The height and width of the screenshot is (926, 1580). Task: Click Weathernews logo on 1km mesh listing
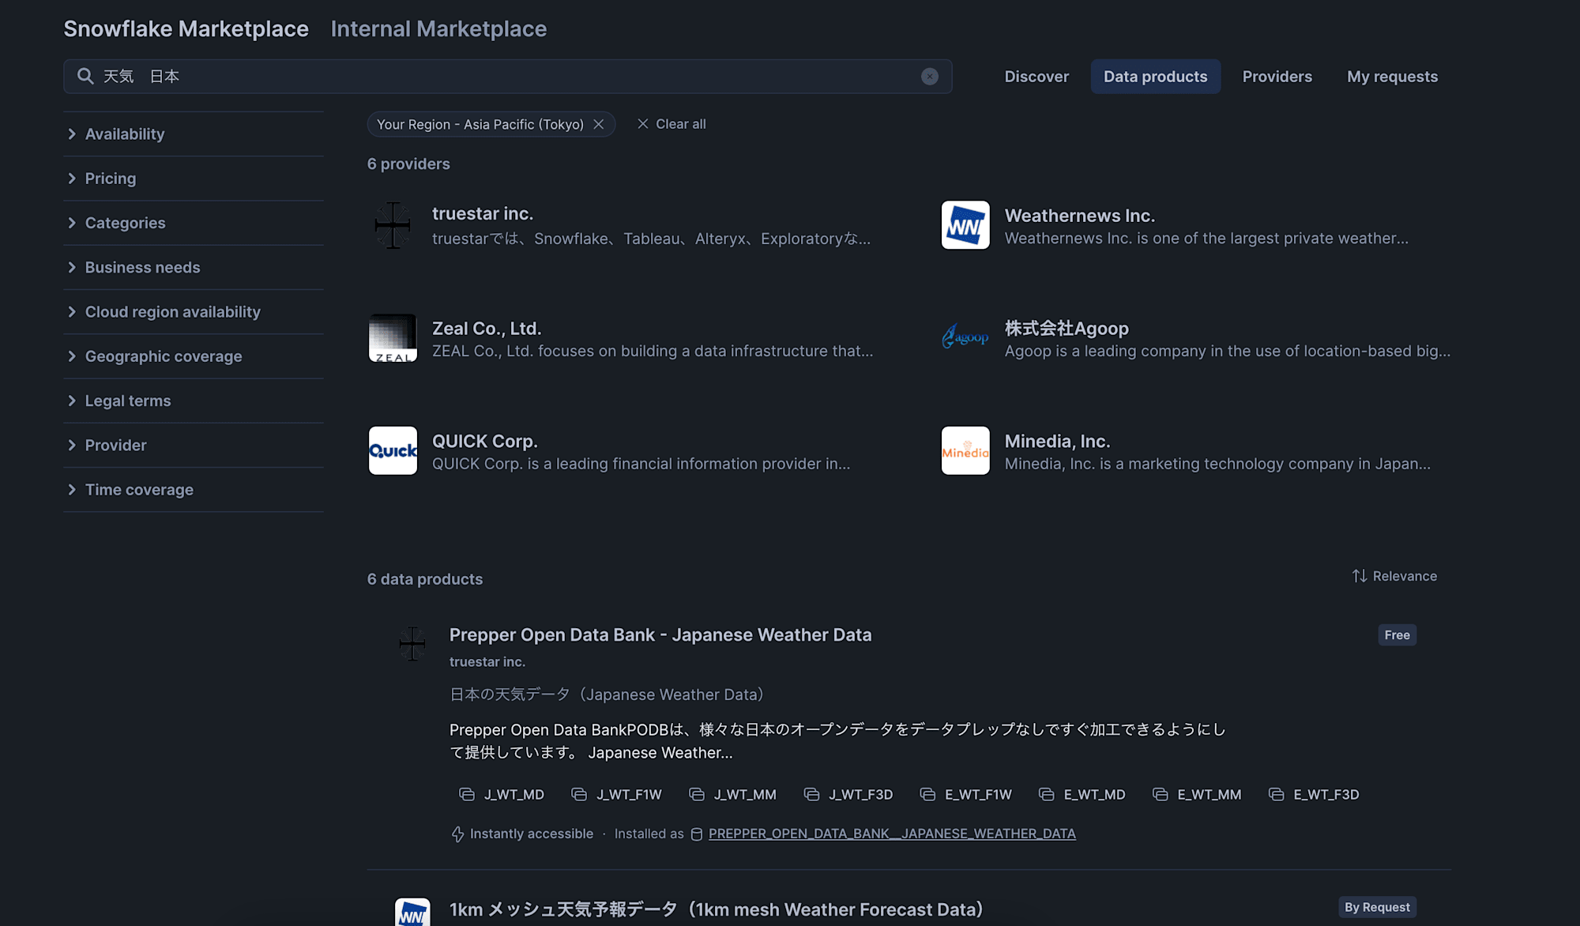click(412, 913)
